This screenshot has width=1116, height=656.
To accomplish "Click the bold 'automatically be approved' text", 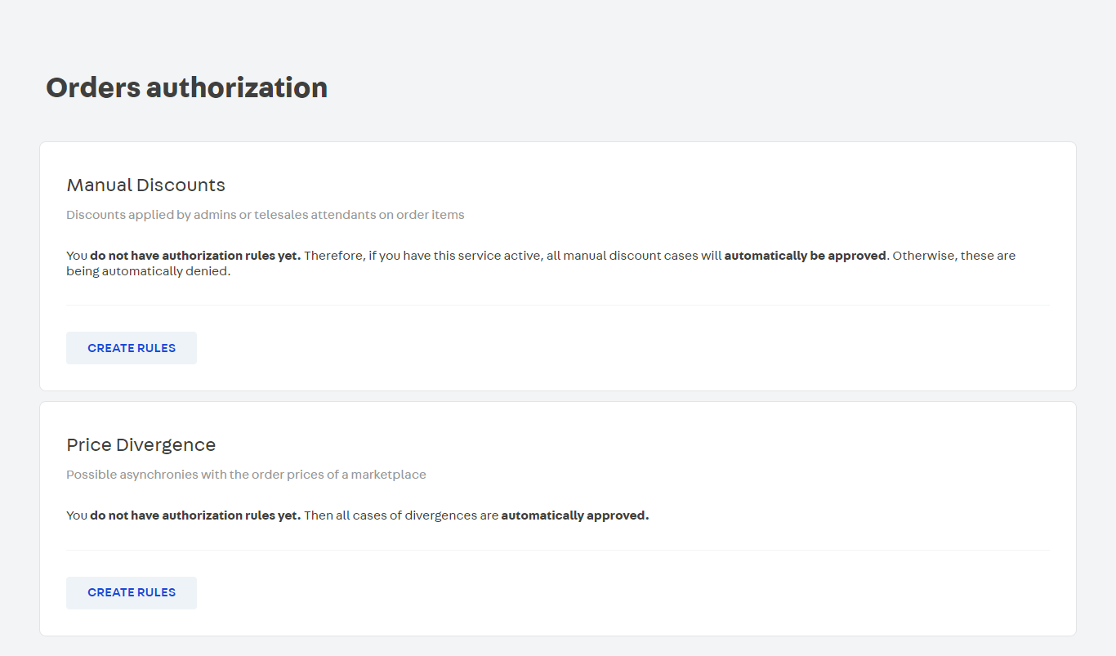I will coord(805,256).
